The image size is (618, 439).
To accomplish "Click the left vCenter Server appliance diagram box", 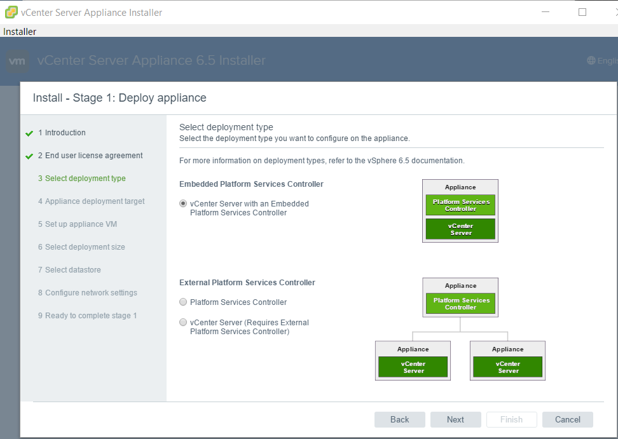I will 413,361.
